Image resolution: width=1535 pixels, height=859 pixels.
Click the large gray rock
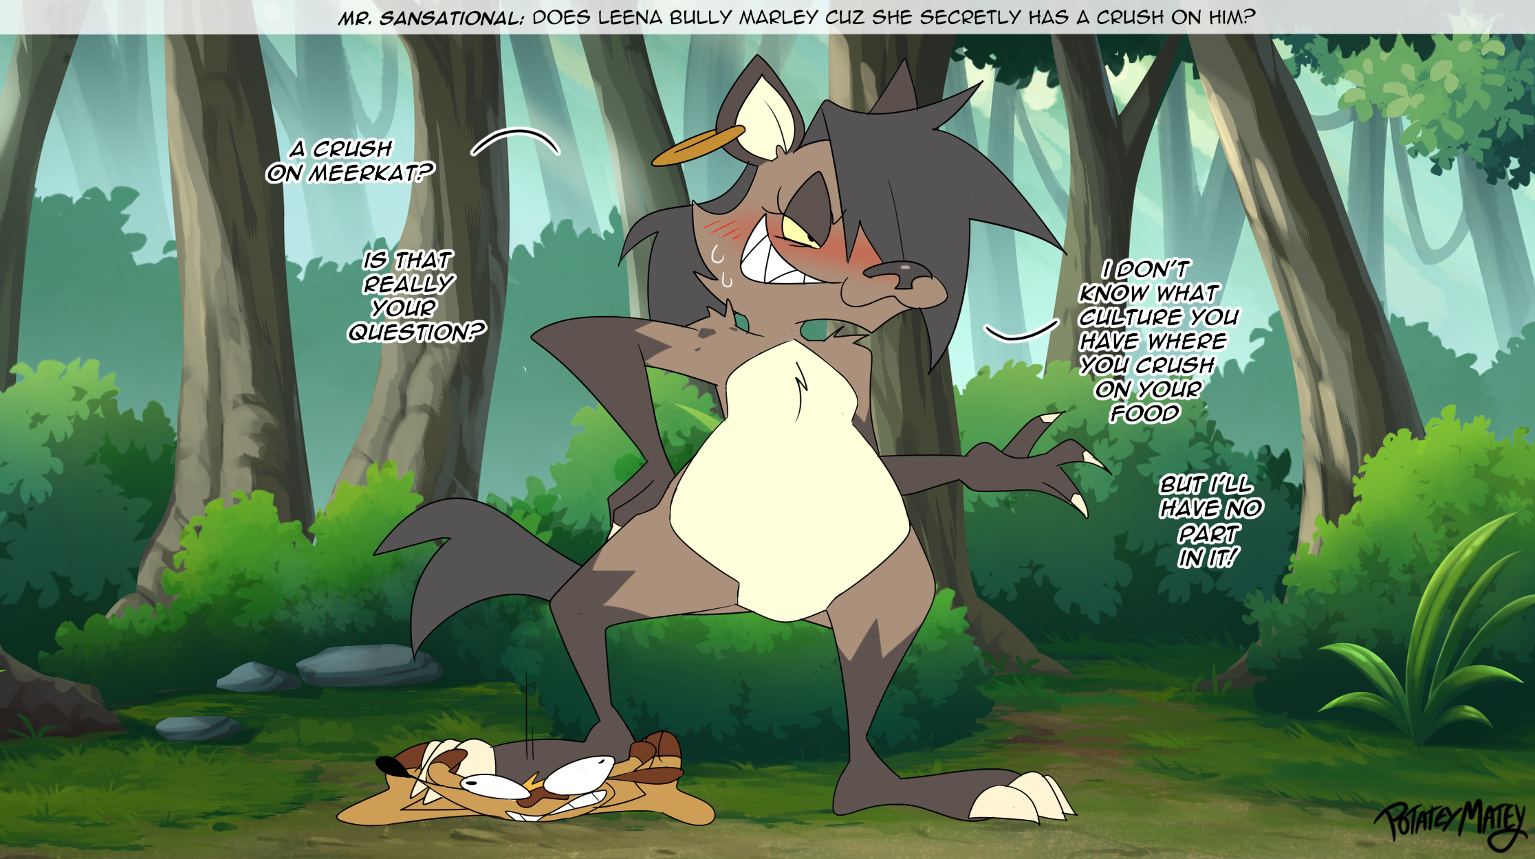368,665
